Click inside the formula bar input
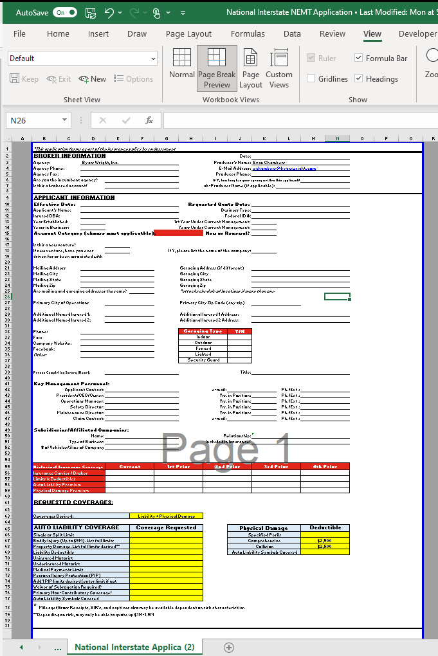This screenshot has width=438, height=656. click(x=300, y=120)
